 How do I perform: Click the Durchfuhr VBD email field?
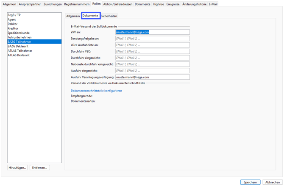tap(152, 51)
